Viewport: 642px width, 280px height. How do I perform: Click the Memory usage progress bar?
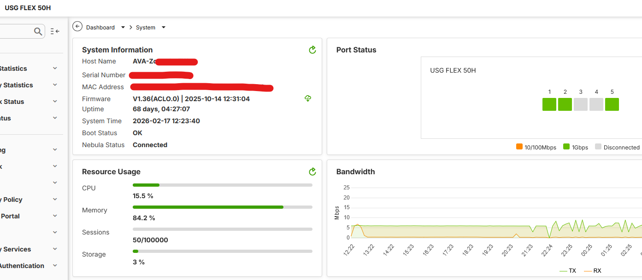(223, 207)
